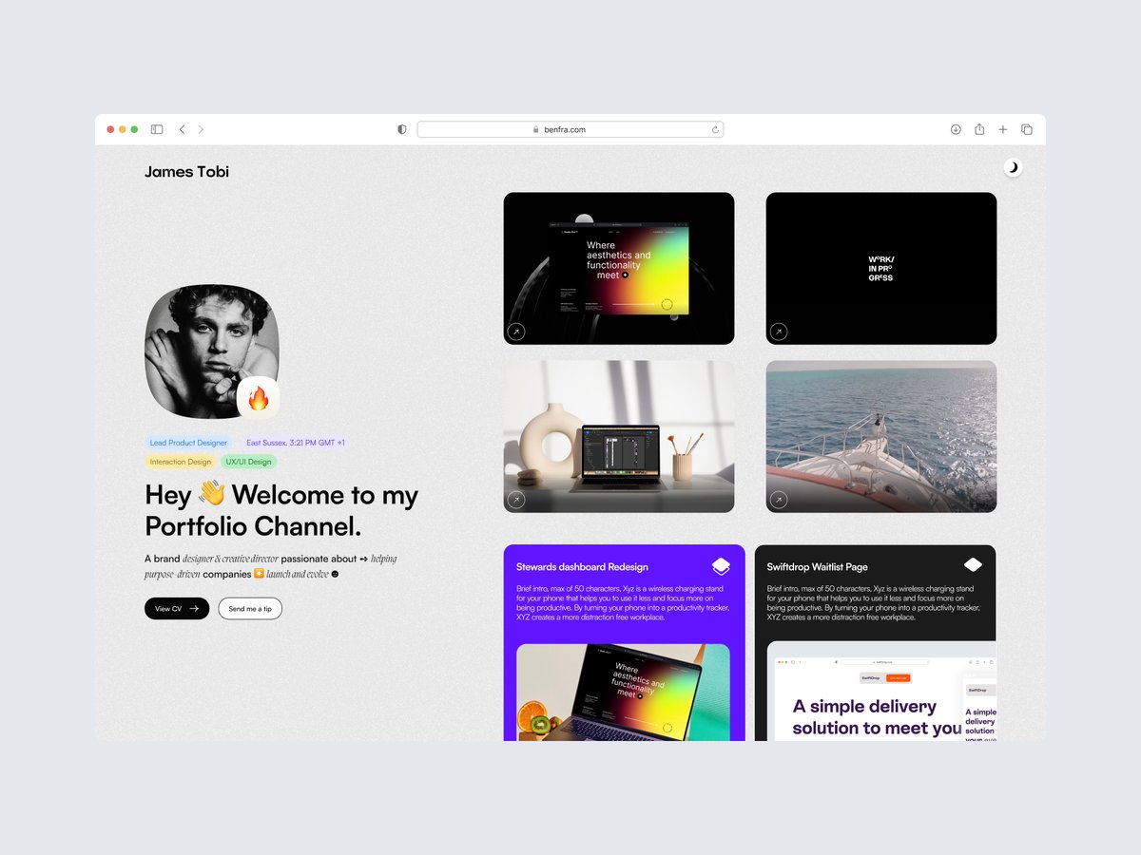Click the View CV button

click(x=177, y=608)
